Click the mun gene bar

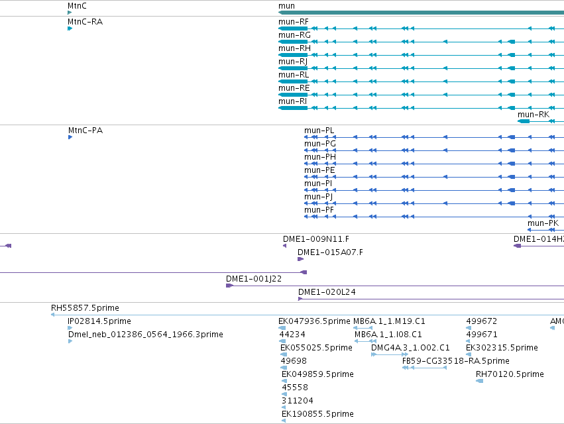click(422, 13)
